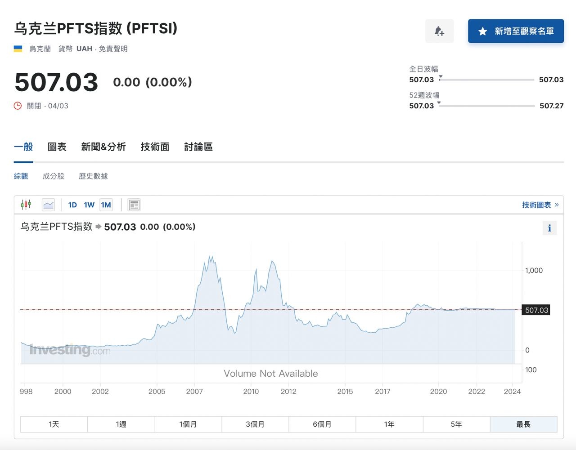Open the 技術面 tab
The width and height of the screenshot is (576, 450).
tap(155, 147)
